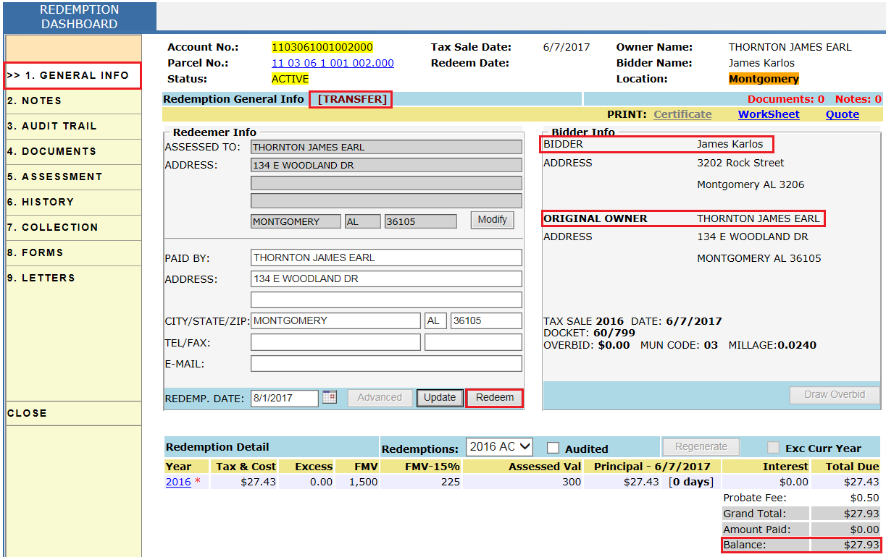Viewport: 886px width, 557px height.
Task: Expand the Redemptions year dropdown
Action: click(499, 447)
